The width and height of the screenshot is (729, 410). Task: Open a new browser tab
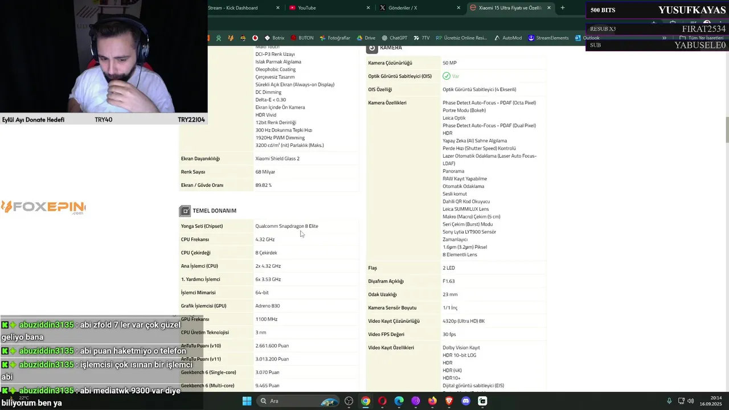coord(563,8)
